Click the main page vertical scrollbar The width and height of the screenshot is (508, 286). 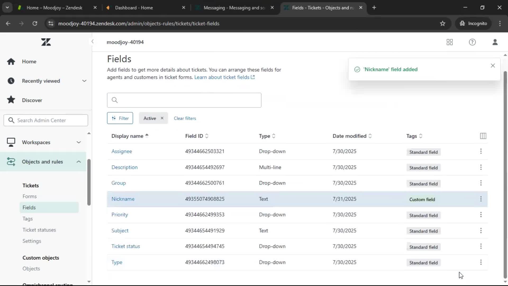pyautogui.click(x=505, y=175)
